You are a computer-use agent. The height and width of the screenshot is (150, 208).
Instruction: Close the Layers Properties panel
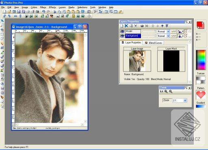tap(190, 22)
